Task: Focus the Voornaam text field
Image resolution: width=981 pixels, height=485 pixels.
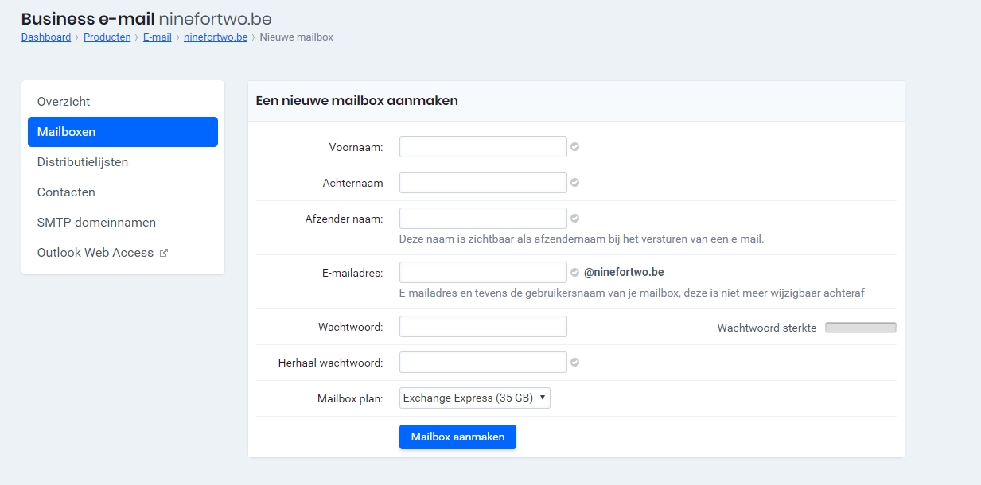Action: click(483, 147)
